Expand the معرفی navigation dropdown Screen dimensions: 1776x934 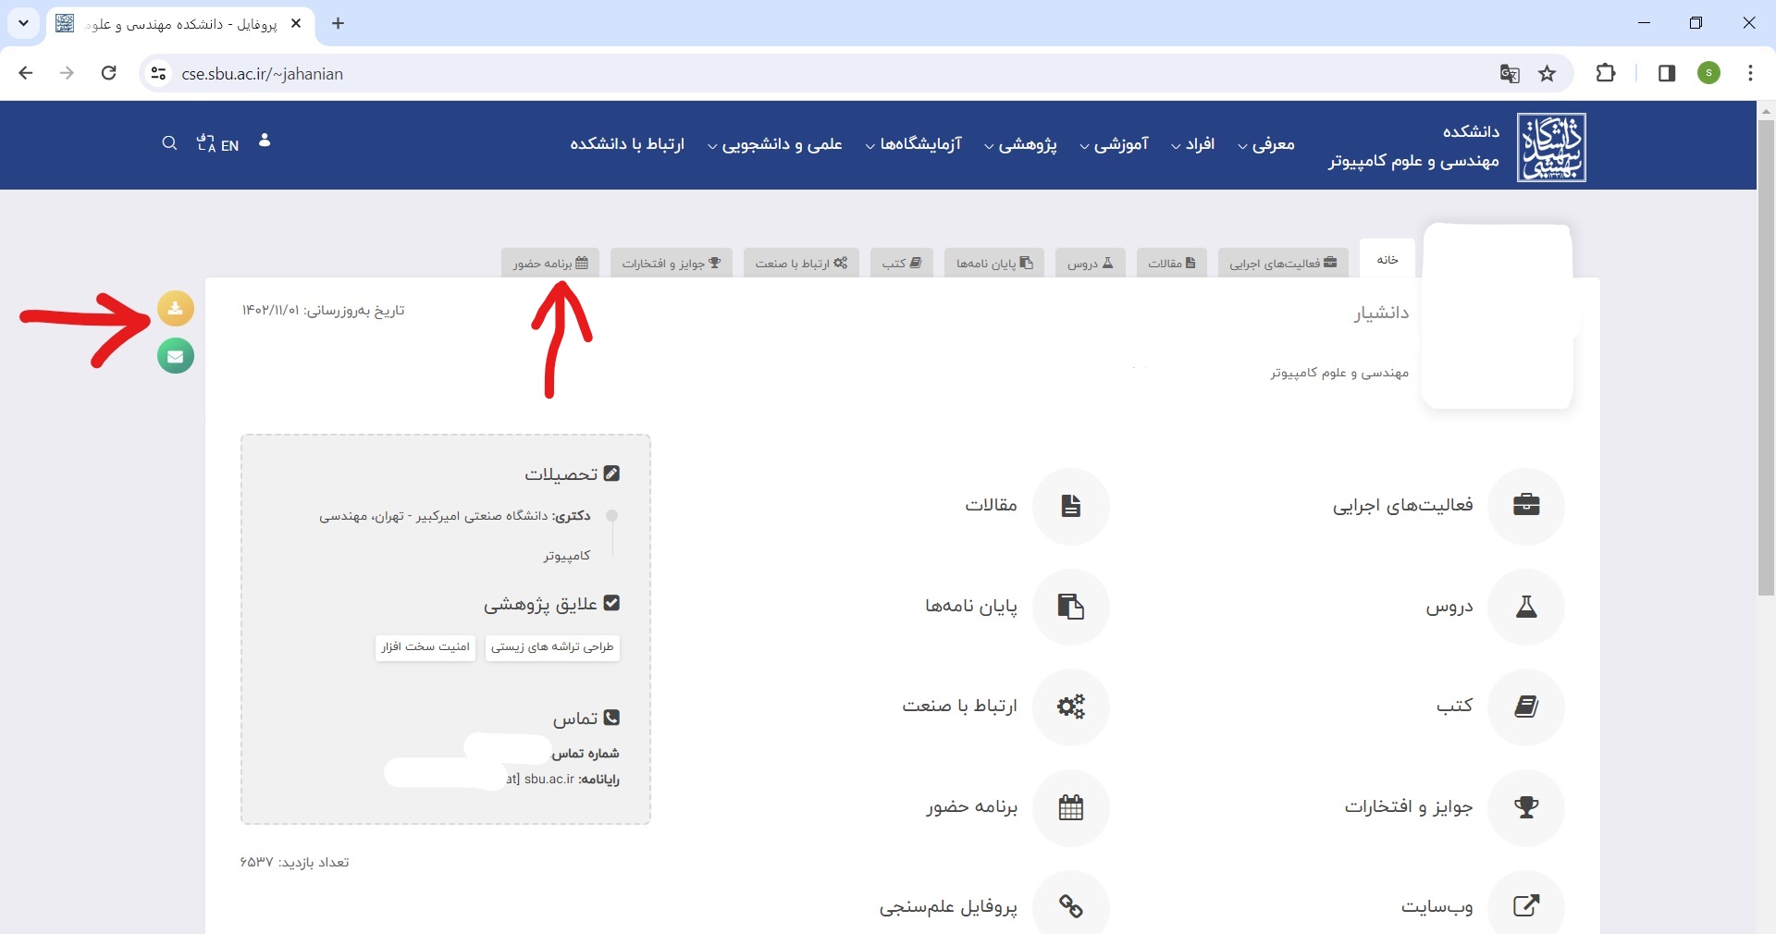(x=1266, y=144)
